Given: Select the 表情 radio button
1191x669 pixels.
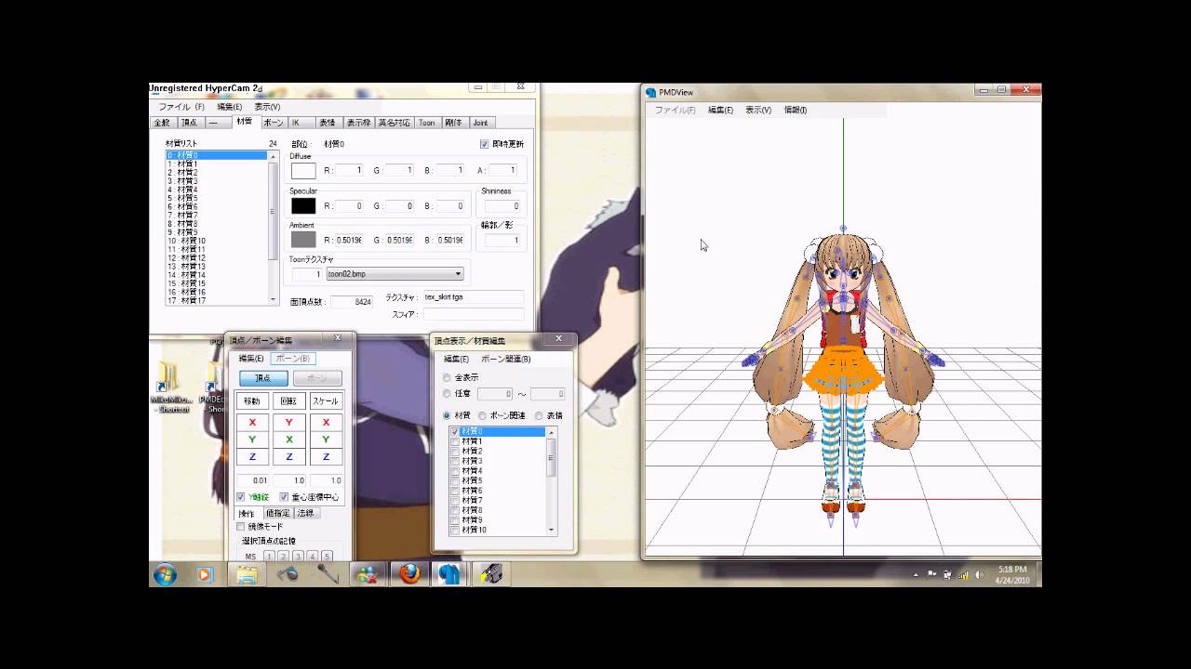Looking at the screenshot, I should pos(539,415).
